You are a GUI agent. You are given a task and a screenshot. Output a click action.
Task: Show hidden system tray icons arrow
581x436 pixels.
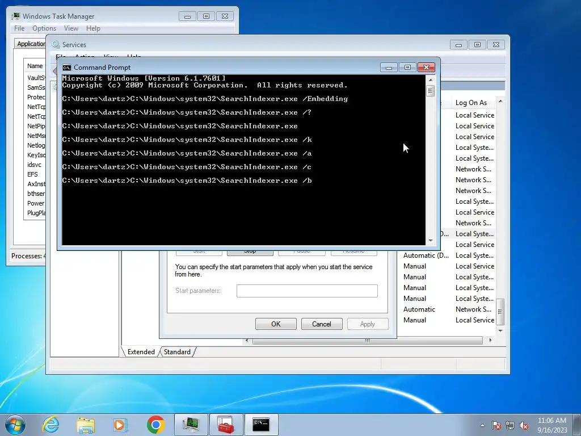point(482,425)
